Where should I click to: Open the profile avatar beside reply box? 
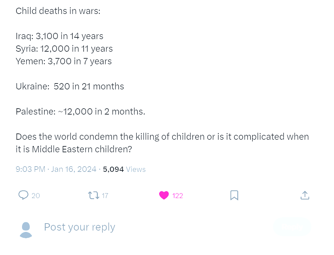click(x=26, y=230)
